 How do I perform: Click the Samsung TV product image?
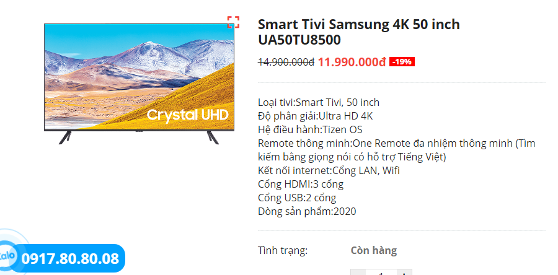click(139, 84)
